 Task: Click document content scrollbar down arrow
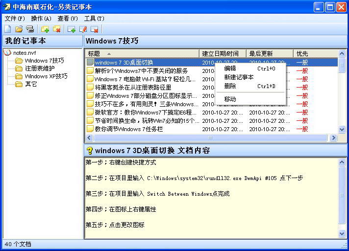(x=342, y=233)
